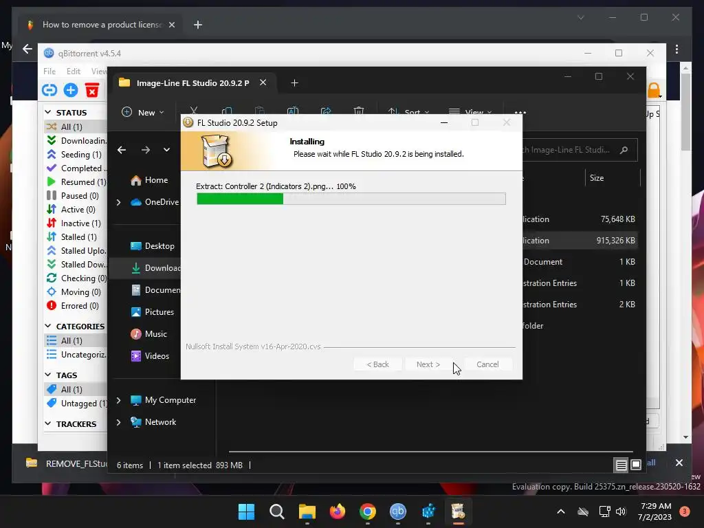Click the installation progress bar in Setup

[351, 199]
